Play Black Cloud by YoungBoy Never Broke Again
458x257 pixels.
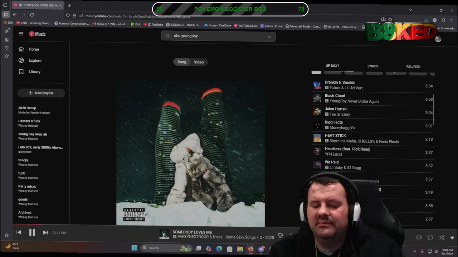click(x=373, y=99)
